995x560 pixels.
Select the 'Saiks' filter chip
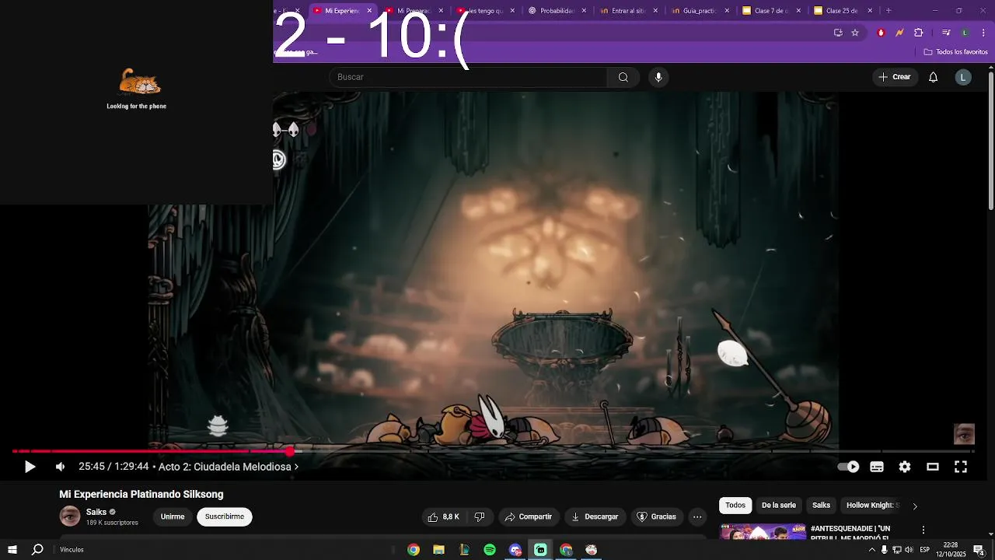tap(822, 506)
